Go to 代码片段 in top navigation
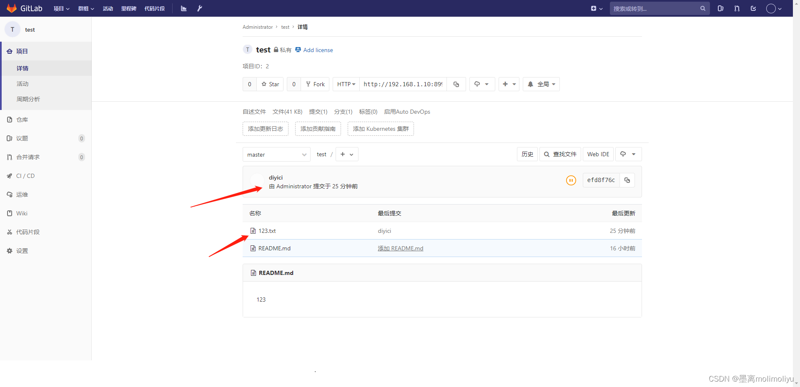800x387 pixels. click(x=155, y=8)
